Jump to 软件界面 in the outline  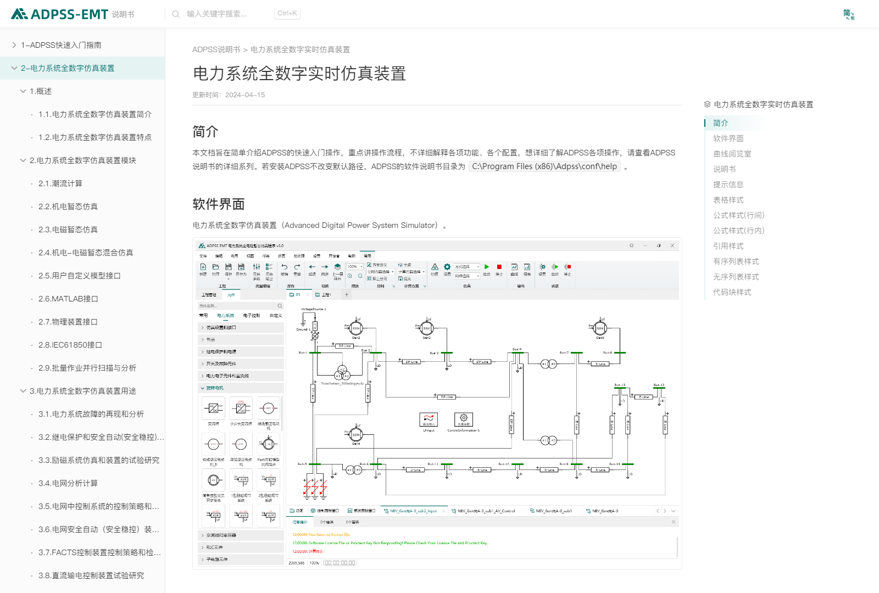[x=728, y=138]
